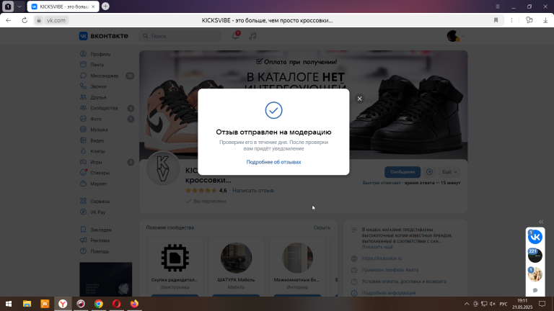Click round icon next to Сообщение button
The image size is (554, 311).
(x=429, y=172)
